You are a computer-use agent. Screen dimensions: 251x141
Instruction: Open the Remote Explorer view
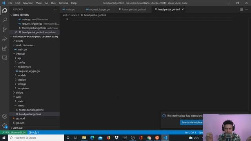coord(4,58)
